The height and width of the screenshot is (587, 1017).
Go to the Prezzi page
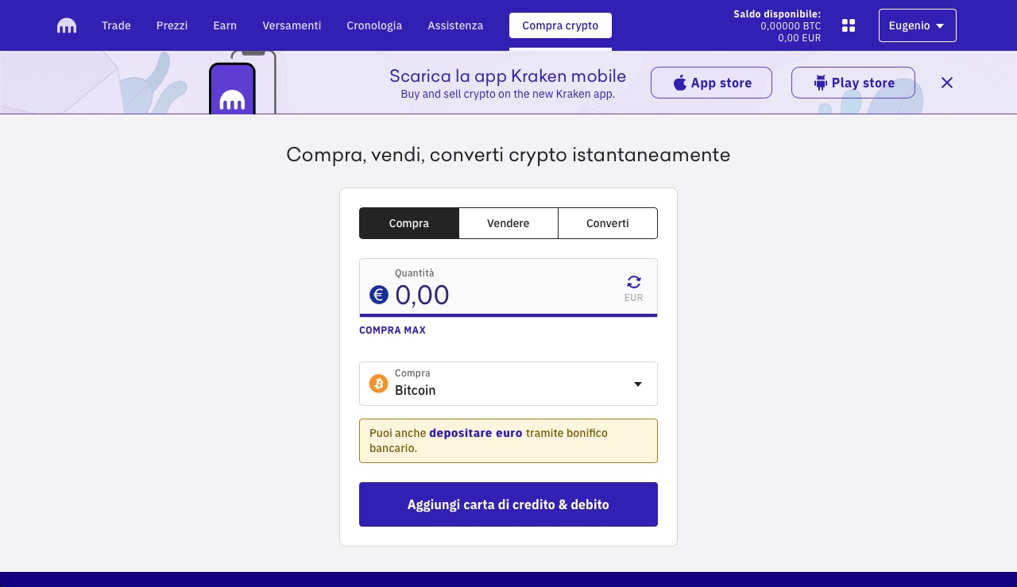172,25
